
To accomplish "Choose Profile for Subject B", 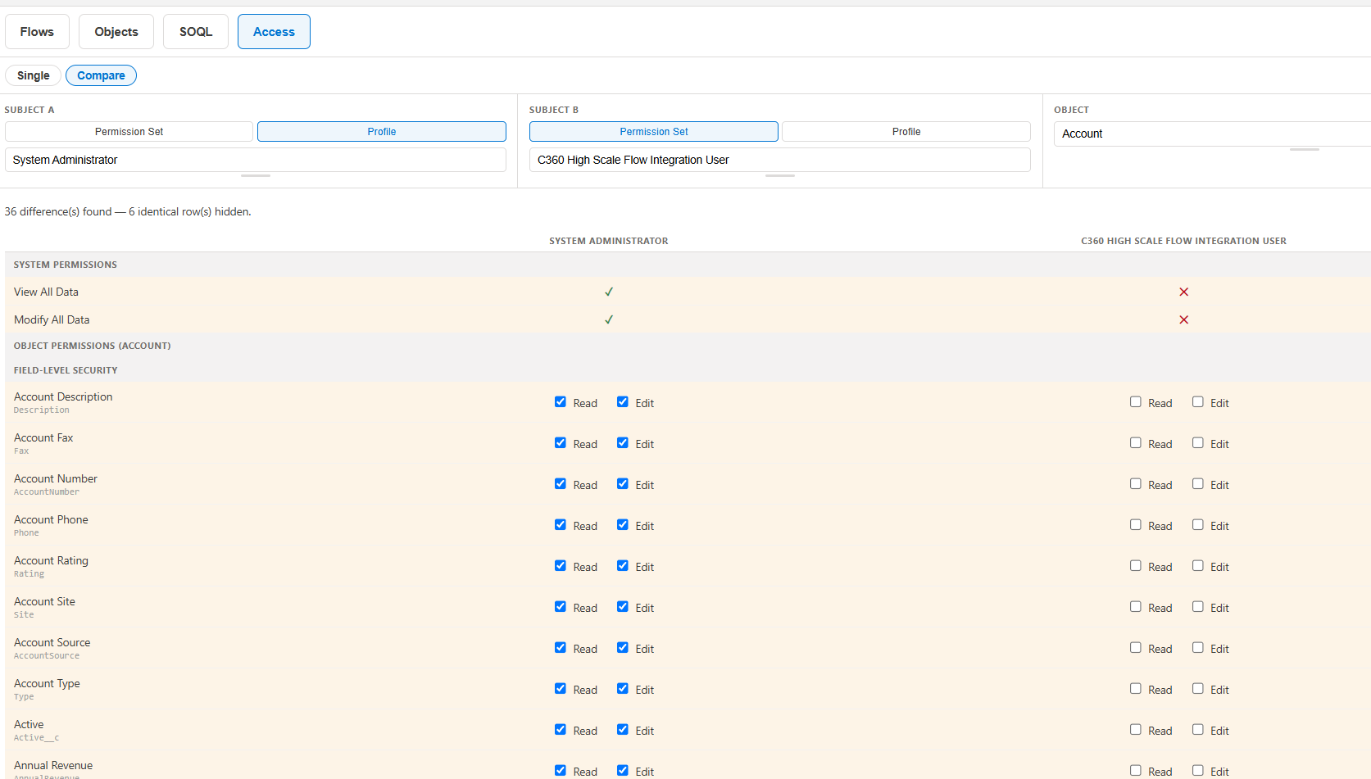I will pos(906,132).
